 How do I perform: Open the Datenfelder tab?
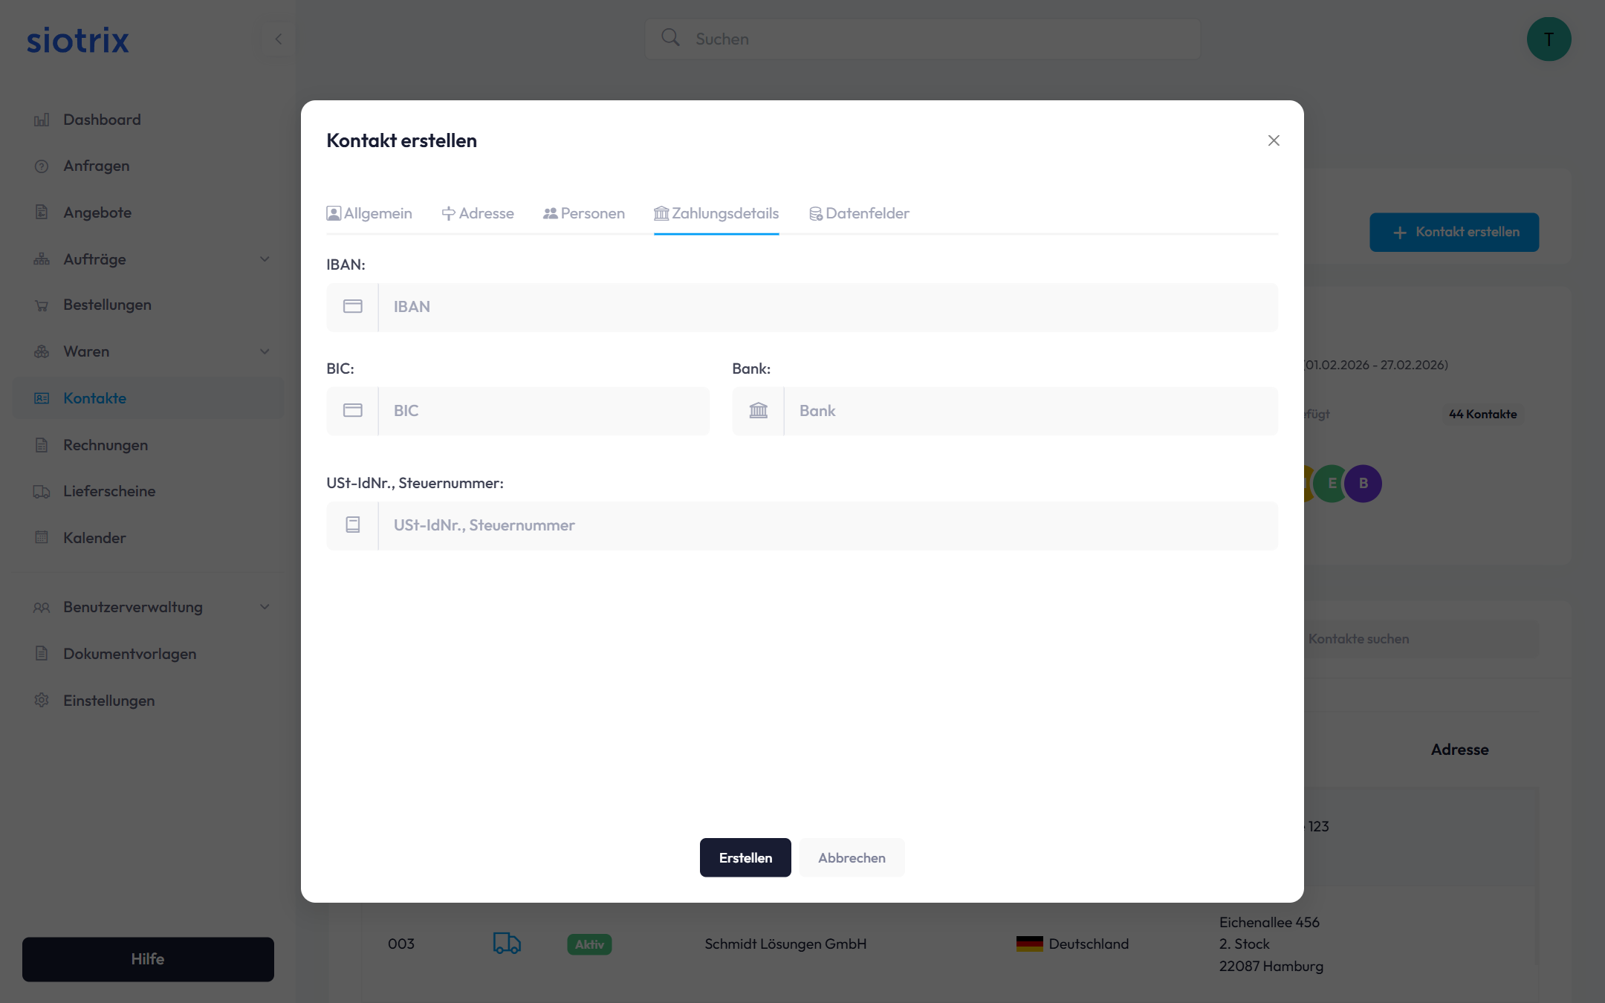point(859,214)
